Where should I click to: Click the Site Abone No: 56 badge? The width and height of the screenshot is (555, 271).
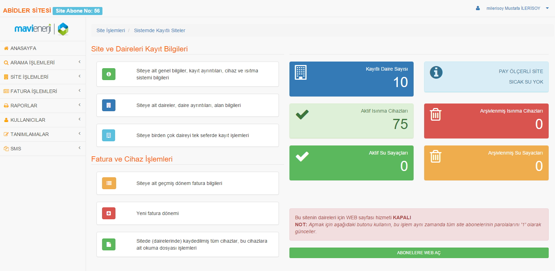(78, 11)
